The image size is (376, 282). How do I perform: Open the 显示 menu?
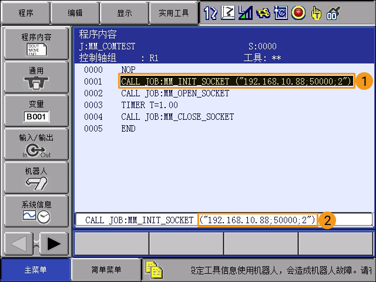coord(124,13)
